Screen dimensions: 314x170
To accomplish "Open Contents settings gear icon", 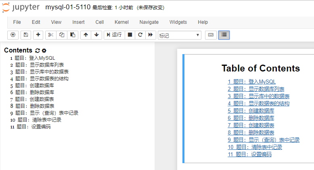I will [x=44, y=50].
